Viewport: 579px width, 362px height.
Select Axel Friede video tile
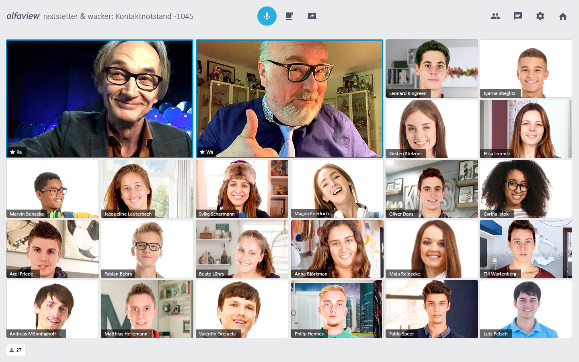click(53, 249)
